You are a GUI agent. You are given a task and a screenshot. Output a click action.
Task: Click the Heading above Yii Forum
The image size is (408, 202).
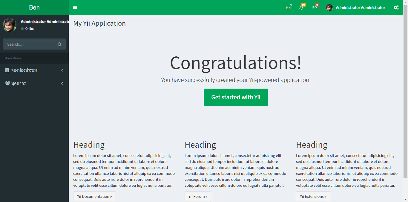click(x=200, y=145)
